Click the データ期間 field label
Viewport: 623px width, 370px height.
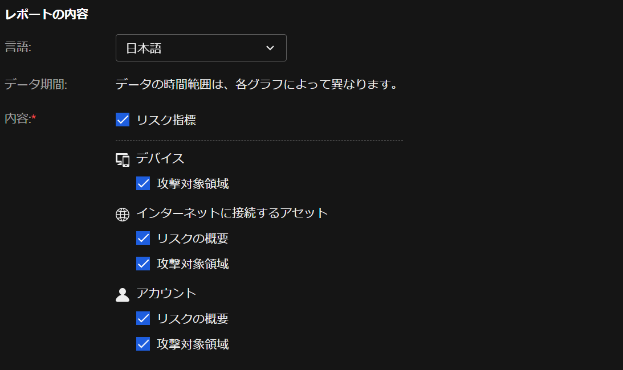tap(36, 85)
